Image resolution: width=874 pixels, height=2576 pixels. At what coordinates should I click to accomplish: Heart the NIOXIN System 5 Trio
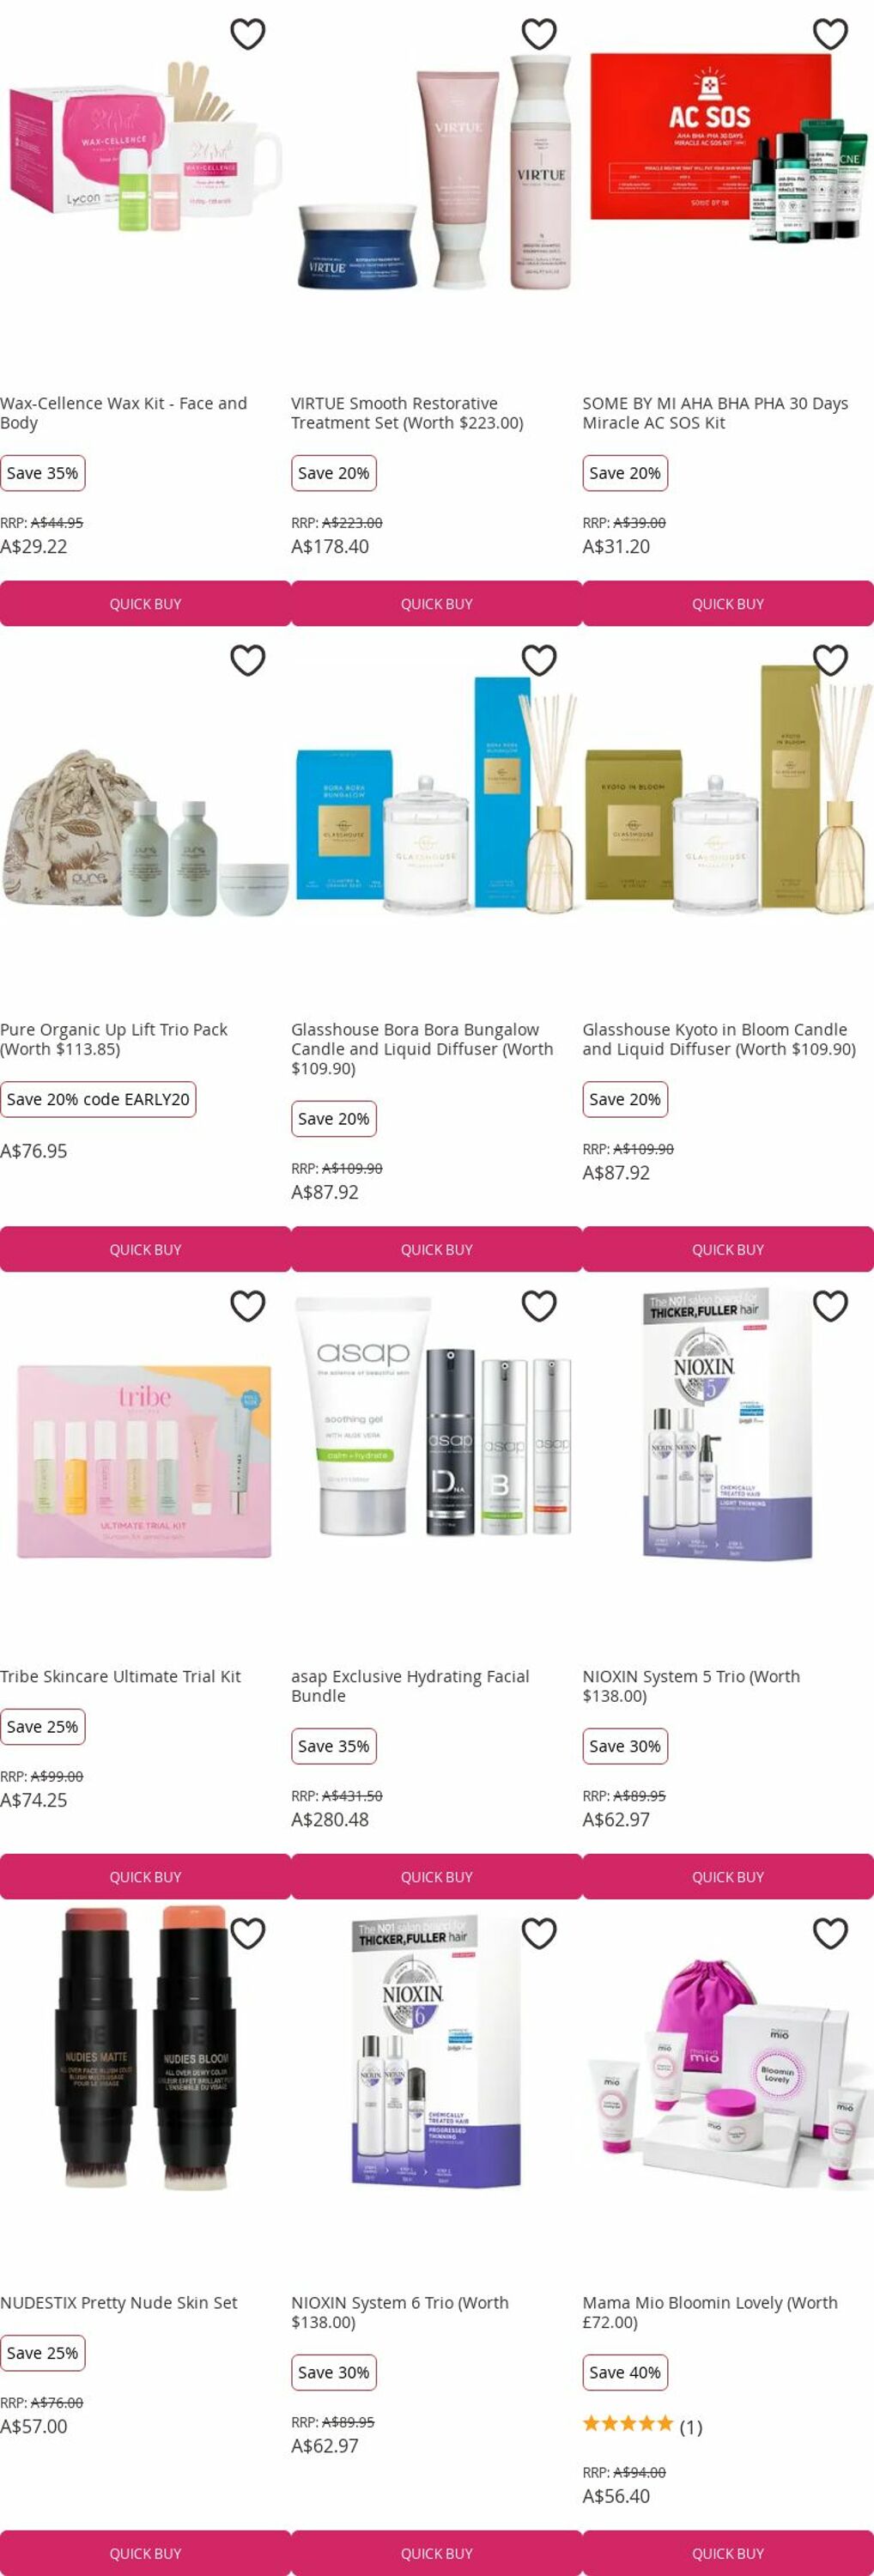(x=830, y=1306)
